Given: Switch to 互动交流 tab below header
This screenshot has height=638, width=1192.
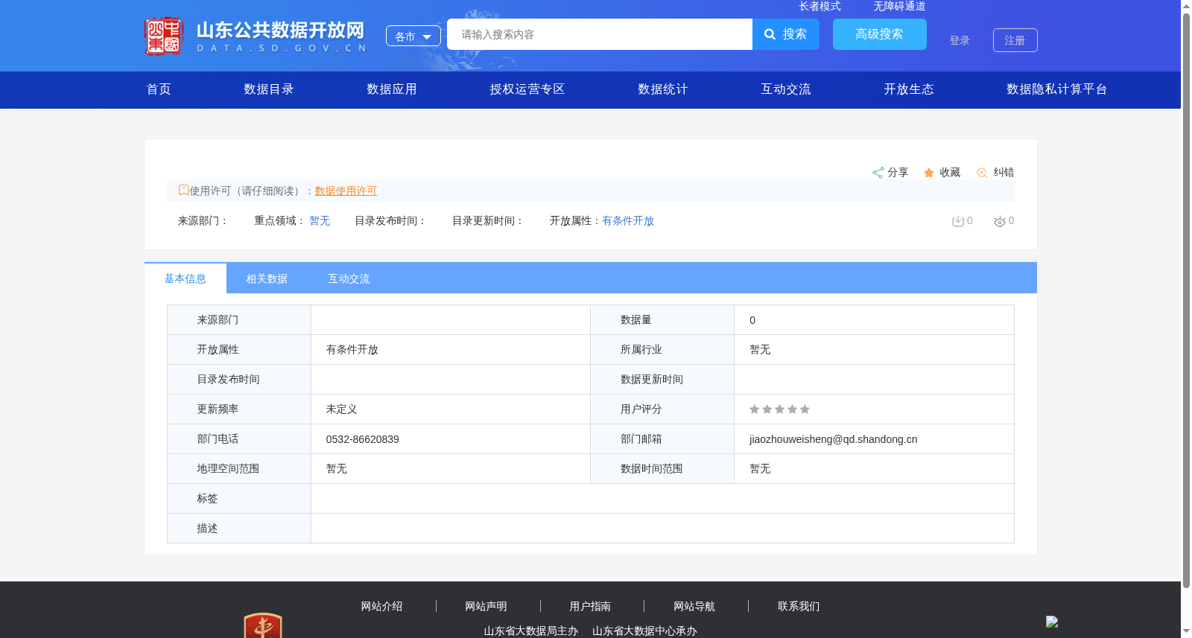Looking at the screenshot, I should pos(349,278).
